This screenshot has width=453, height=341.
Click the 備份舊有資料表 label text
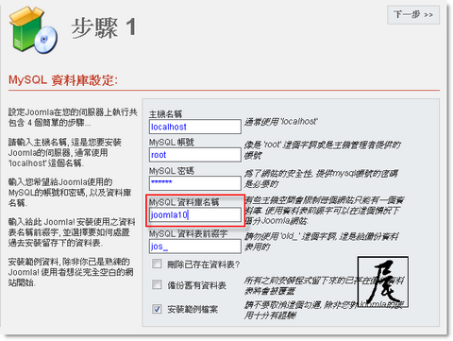tap(196, 285)
